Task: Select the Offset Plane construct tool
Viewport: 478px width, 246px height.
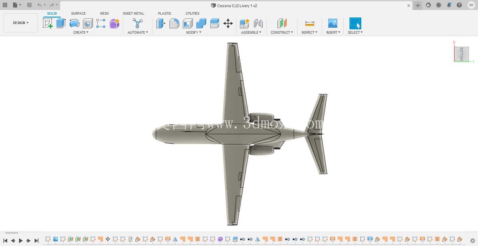Action: point(282,23)
